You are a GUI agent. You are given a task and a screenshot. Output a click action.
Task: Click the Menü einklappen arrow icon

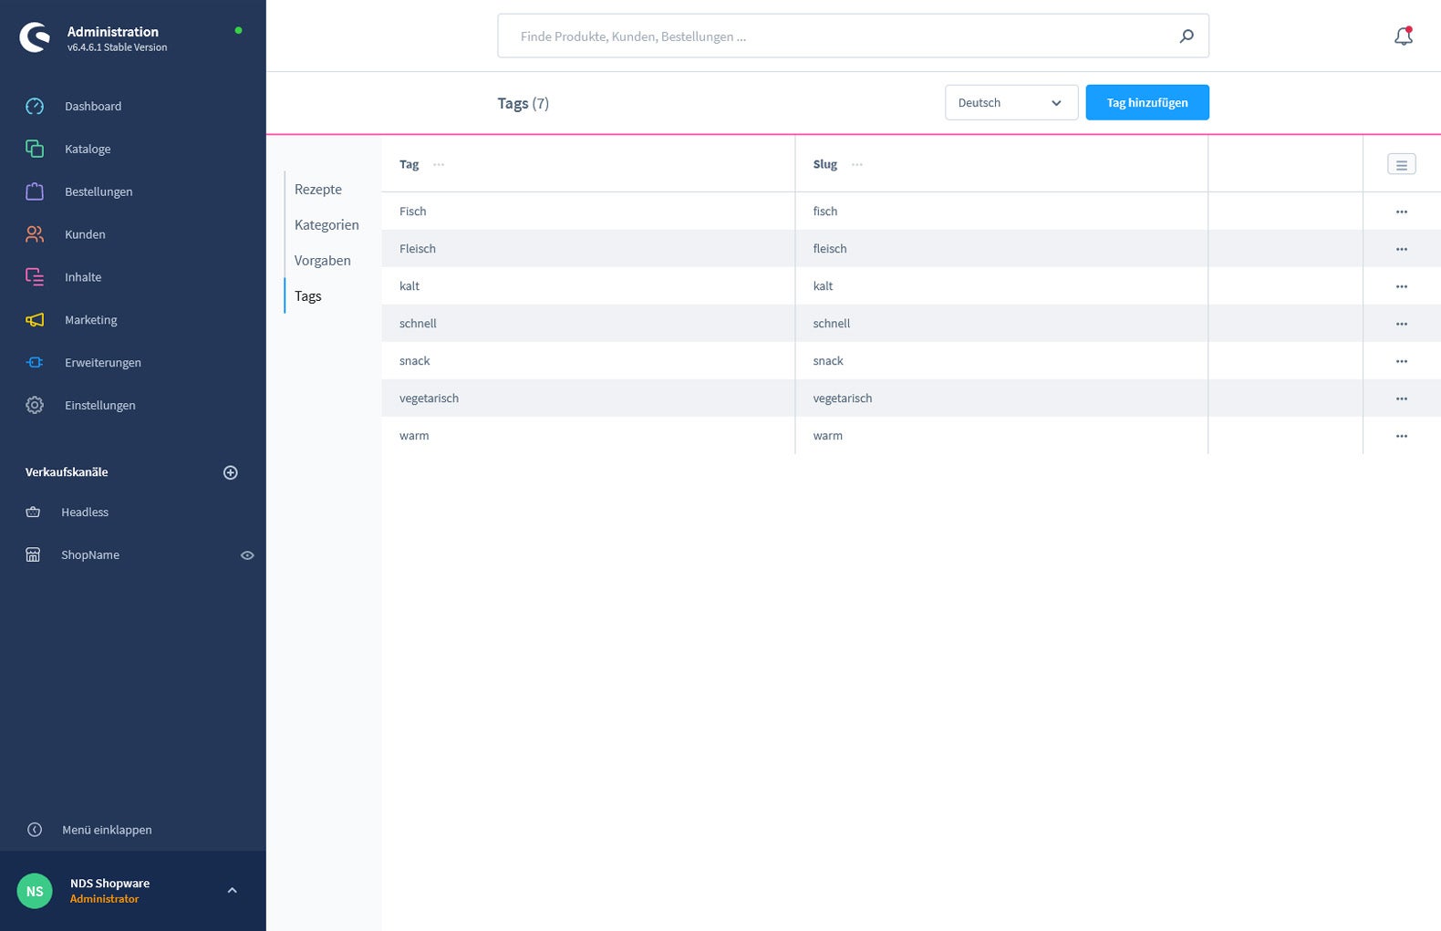(x=35, y=830)
